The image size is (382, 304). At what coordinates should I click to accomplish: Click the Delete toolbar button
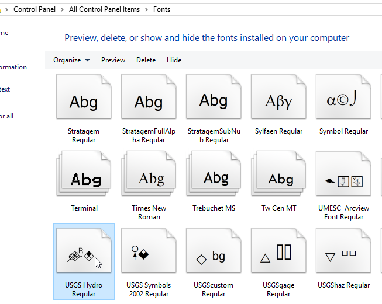click(146, 60)
